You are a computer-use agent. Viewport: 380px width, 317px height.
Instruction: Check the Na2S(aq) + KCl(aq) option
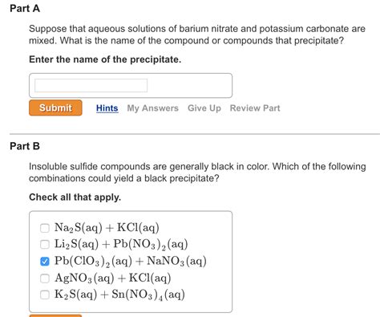point(45,228)
